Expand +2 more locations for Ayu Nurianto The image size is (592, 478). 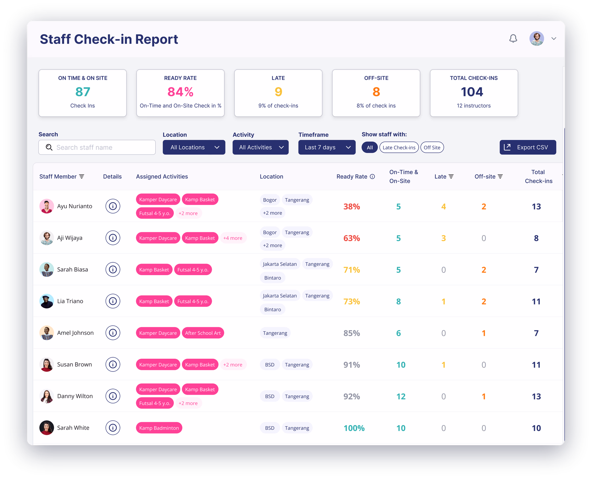tap(273, 213)
